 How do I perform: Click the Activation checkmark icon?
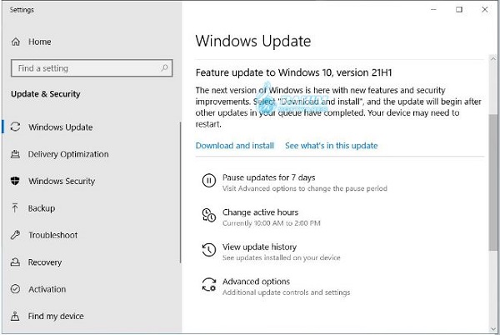tap(16, 289)
